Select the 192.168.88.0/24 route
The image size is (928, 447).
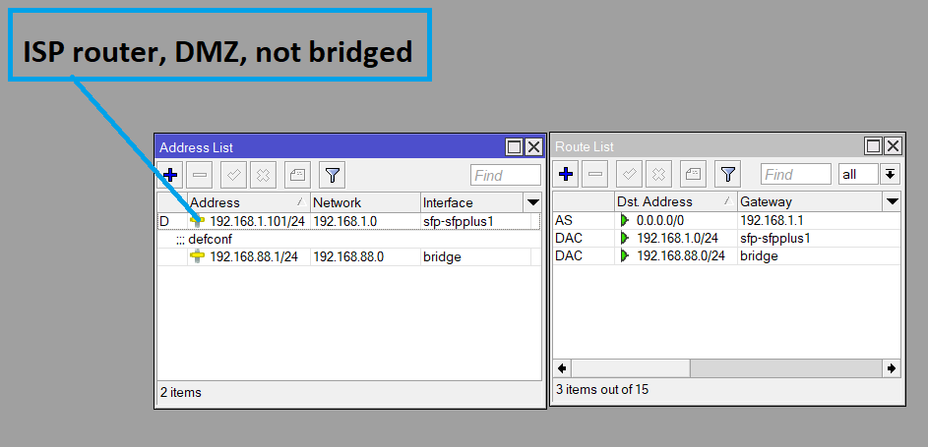726,256
